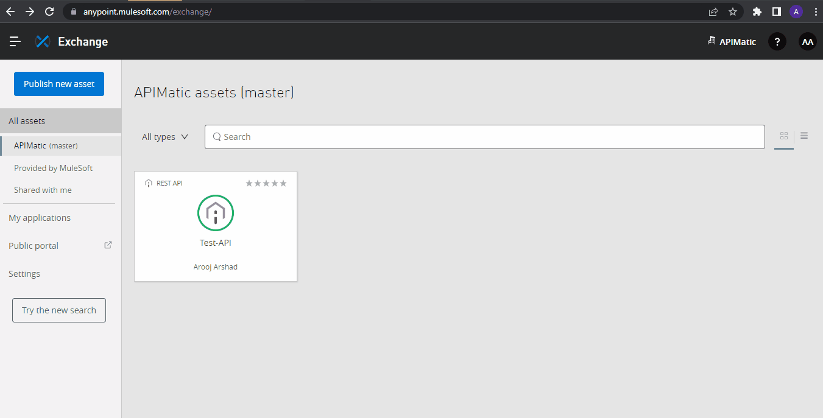Click Arooj Arshad author name

pyautogui.click(x=216, y=267)
